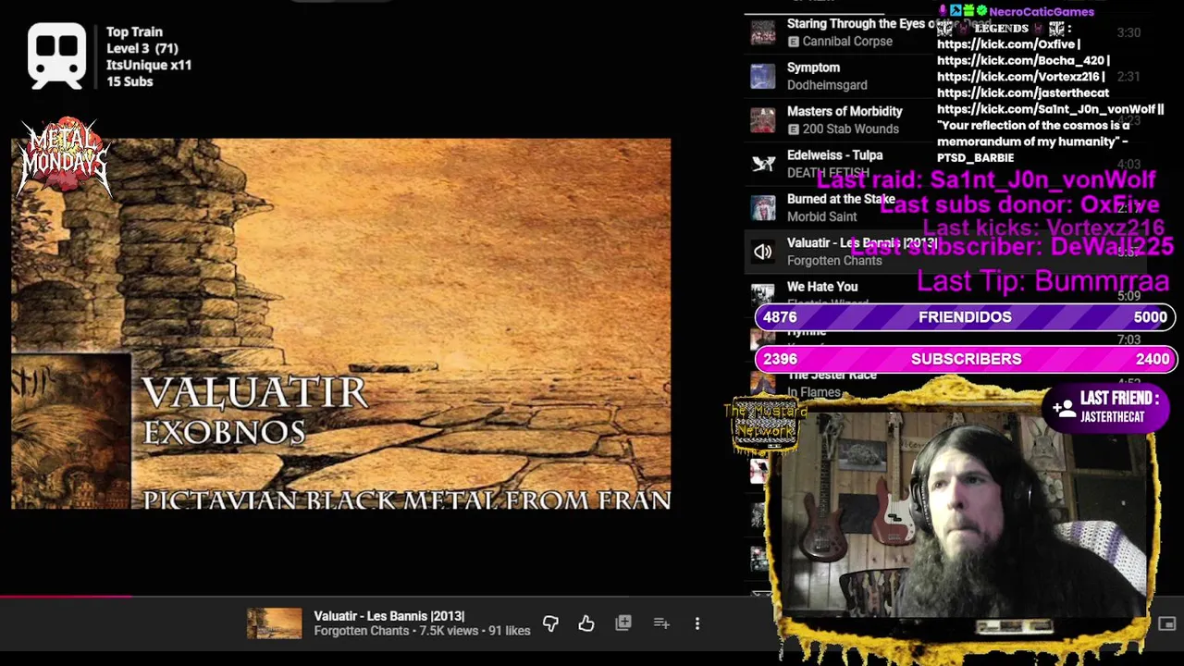Open Edelweiss - Tulpa thumbnail in queue
The image size is (1184, 666).
pos(763,164)
